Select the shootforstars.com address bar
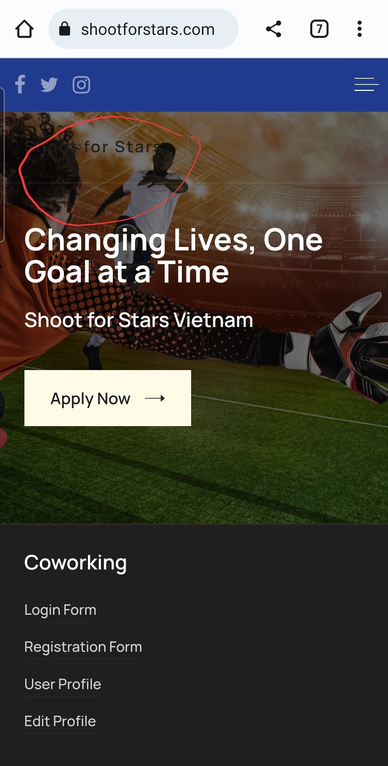The width and height of the screenshot is (388, 766). [143, 29]
